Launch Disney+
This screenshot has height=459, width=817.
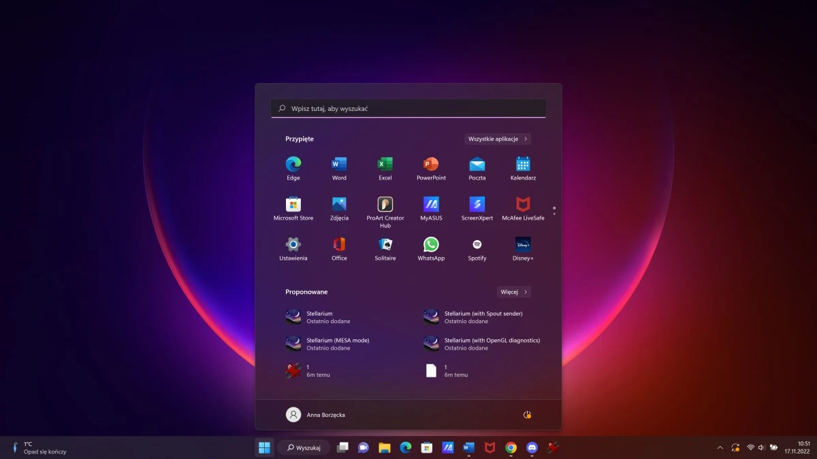pyautogui.click(x=522, y=248)
